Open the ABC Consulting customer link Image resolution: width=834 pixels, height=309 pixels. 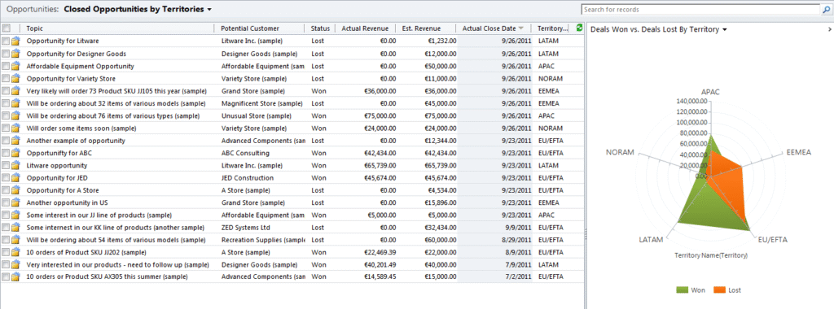point(245,153)
